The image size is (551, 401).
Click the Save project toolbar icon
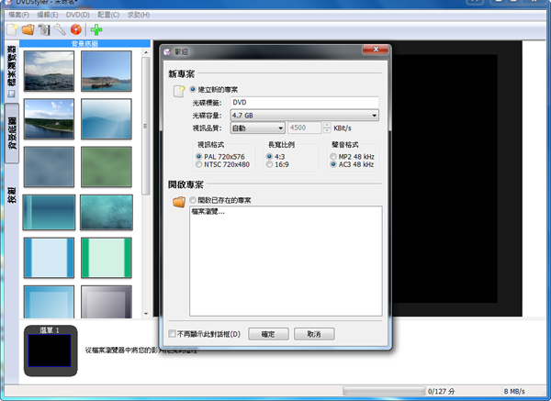click(44, 30)
